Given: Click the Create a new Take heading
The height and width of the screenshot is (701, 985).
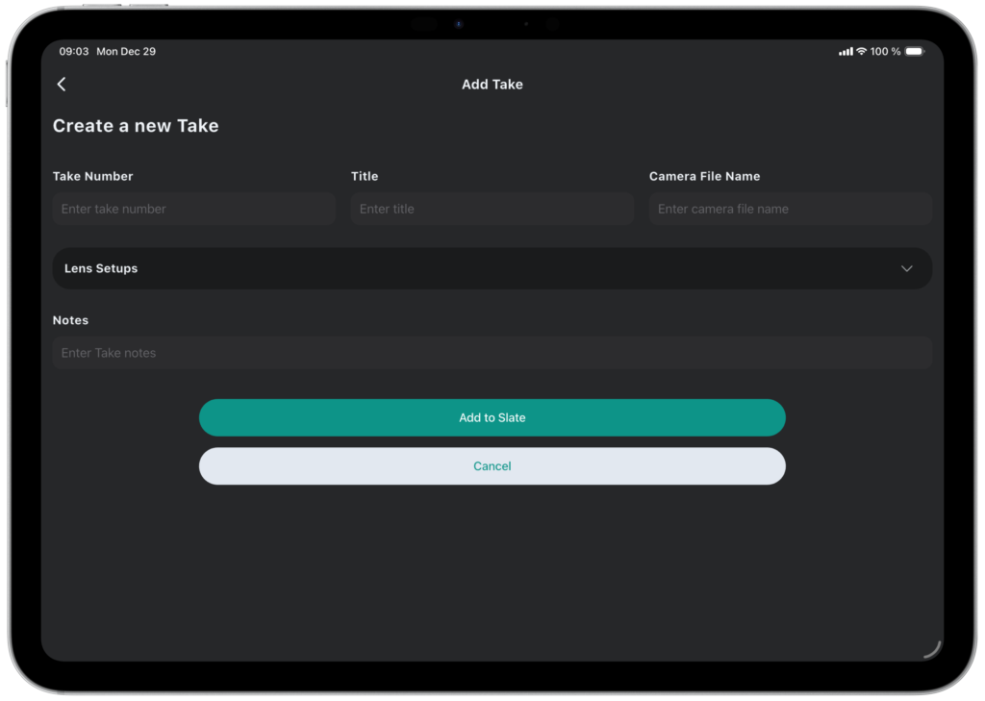Looking at the screenshot, I should (136, 126).
